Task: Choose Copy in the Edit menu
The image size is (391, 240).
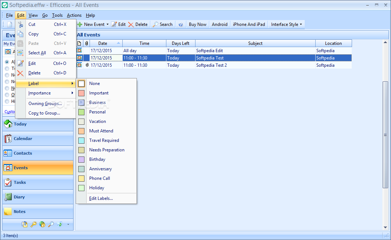Action: coord(46,34)
